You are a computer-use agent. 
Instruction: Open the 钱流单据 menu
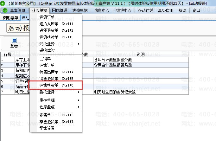(80, 10)
